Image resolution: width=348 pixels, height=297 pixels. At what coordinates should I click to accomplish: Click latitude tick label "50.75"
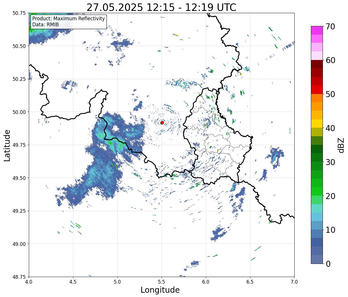pyautogui.click(x=19, y=13)
